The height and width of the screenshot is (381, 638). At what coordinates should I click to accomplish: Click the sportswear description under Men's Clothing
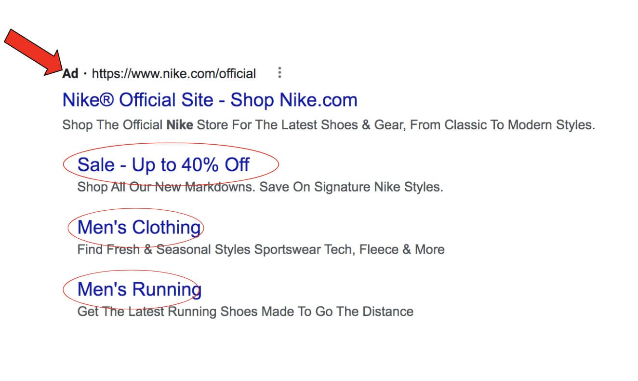point(260,249)
